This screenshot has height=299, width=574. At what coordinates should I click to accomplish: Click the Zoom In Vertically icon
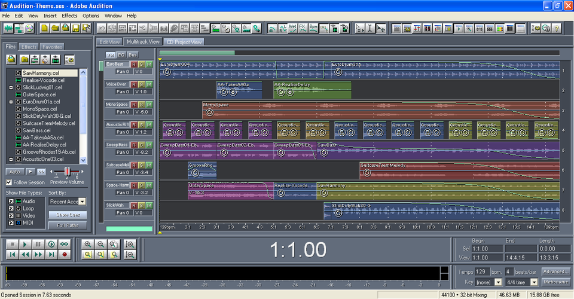(x=130, y=244)
